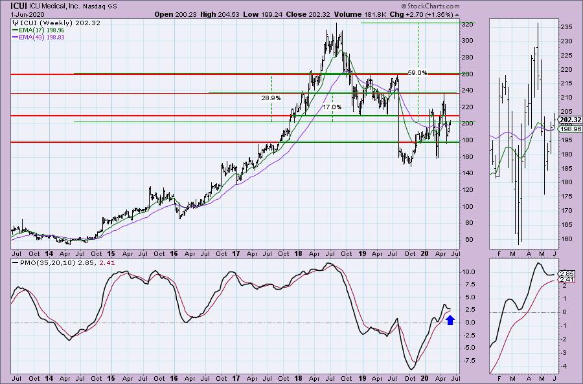583x384 pixels.
Task: Click the 175 label on zoom panel axis
Action: click(566, 197)
